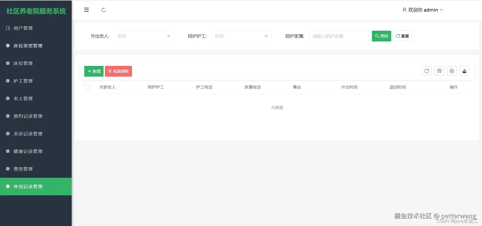Select 外出记录管理 menu item
482x226 pixels.
36,187
